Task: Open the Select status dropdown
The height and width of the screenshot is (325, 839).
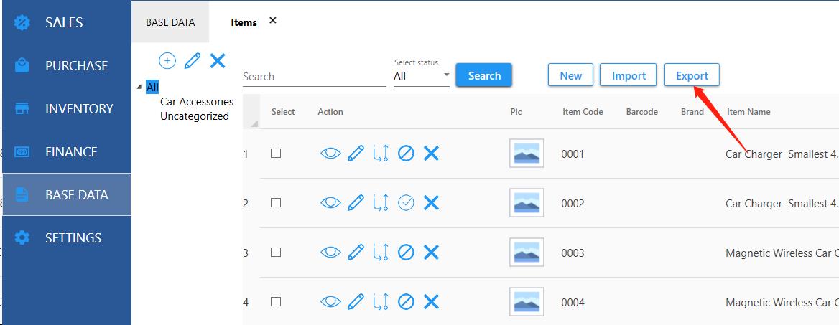Action: (422, 76)
